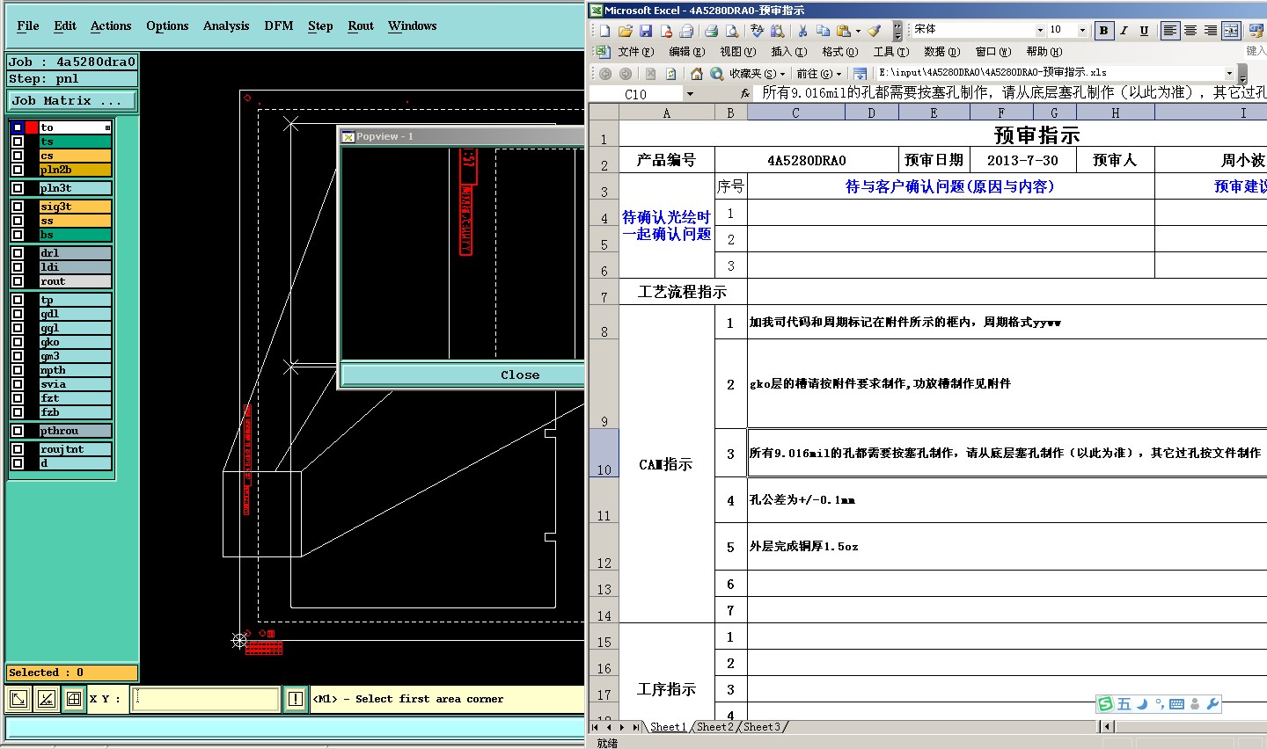1267x749 pixels.
Task: Toggle Italic formatting in Excel
Action: (x=1124, y=31)
